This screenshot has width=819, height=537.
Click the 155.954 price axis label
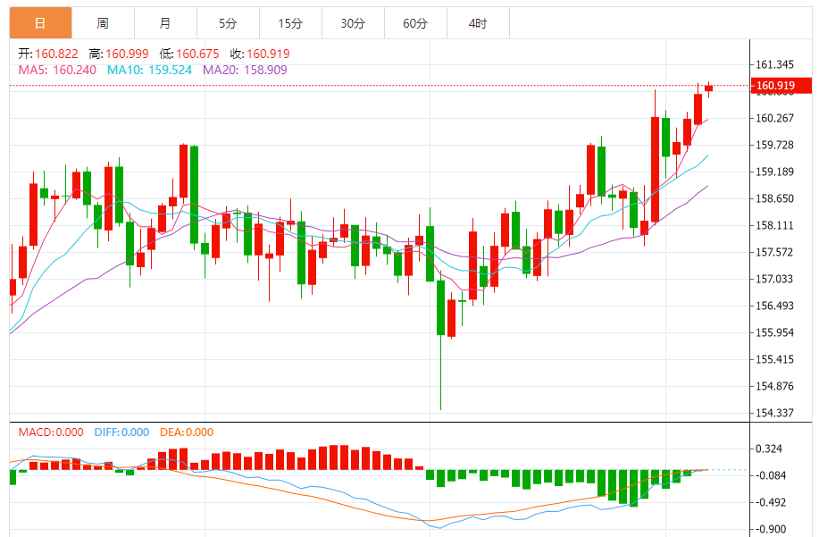pyautogui.click(x=774, y=332)
